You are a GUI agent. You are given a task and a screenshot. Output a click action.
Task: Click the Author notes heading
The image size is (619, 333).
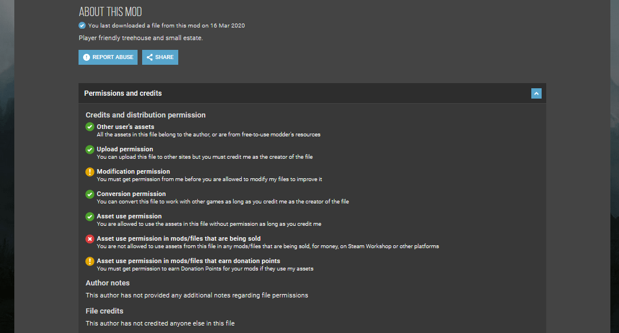(107, 283)
